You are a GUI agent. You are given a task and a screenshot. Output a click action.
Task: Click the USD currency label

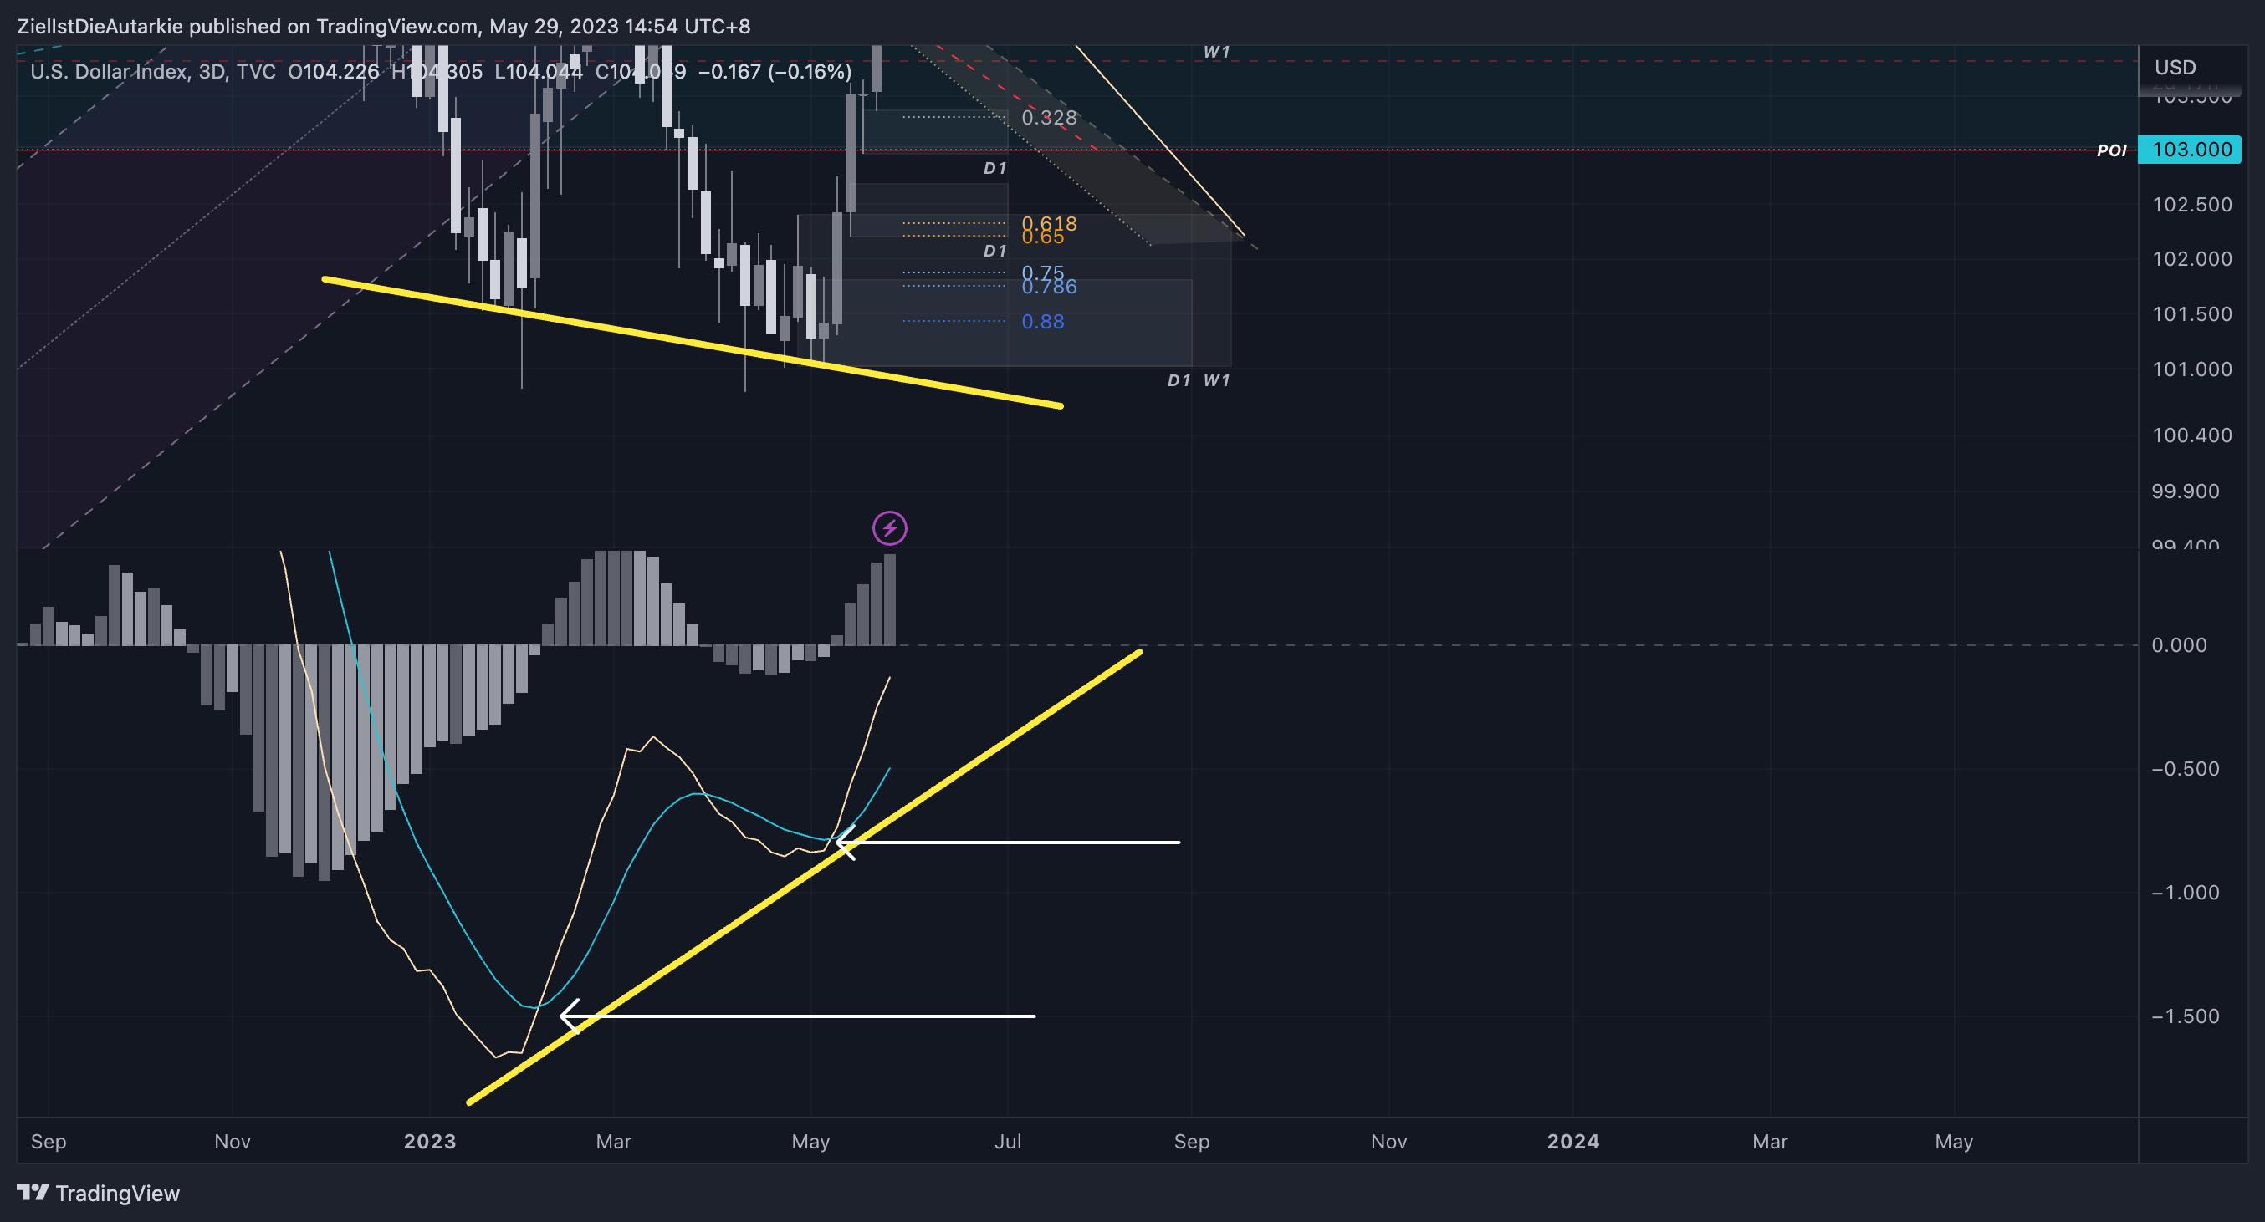tap(2175, 68)
